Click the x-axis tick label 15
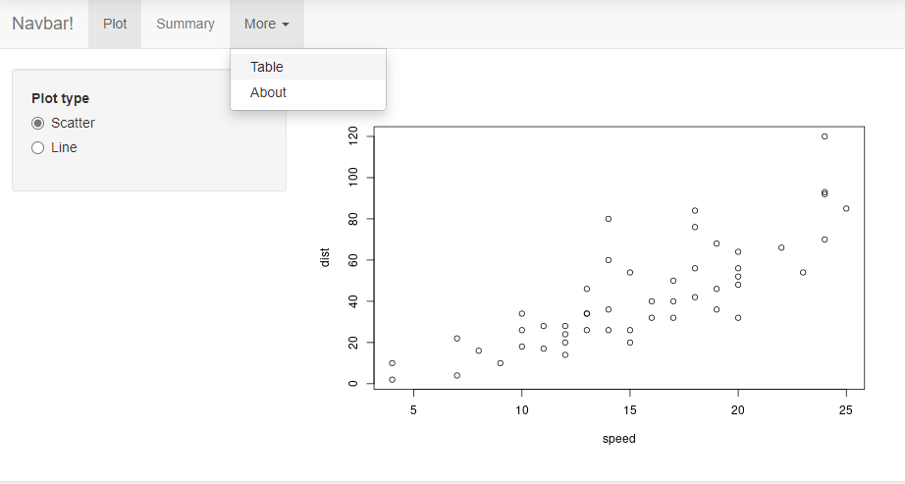The width and height of the screenshot is (905, 484). [x=630, y=408]
